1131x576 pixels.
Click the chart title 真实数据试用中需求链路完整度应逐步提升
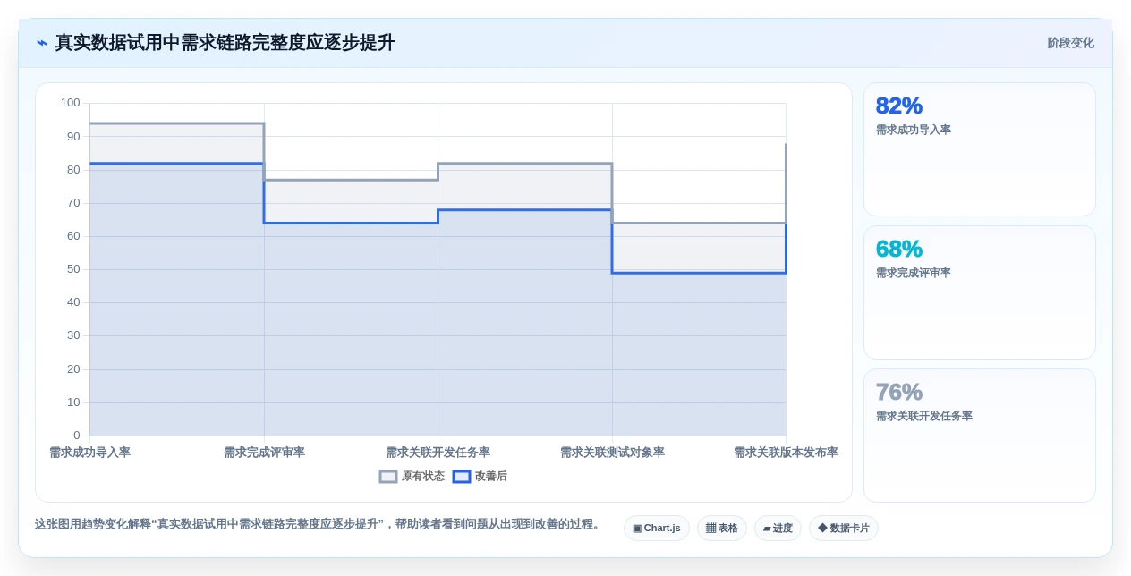225,43
